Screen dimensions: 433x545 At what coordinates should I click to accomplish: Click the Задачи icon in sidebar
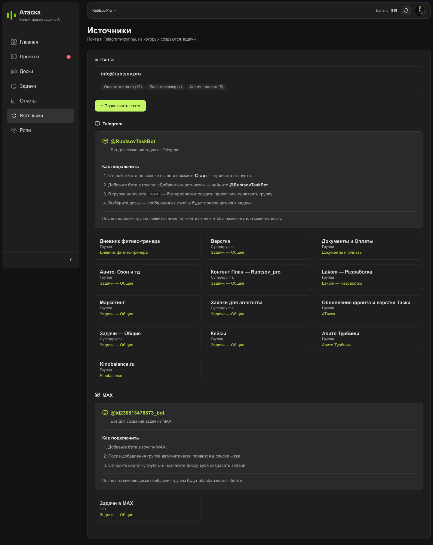coord(14,86)
